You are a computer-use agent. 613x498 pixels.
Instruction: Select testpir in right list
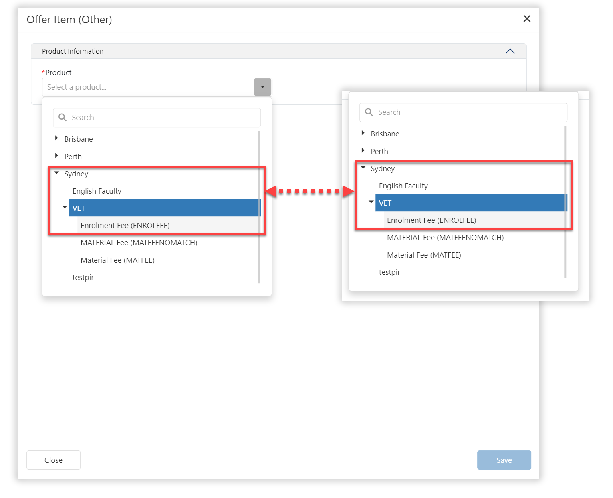[389, 272]
